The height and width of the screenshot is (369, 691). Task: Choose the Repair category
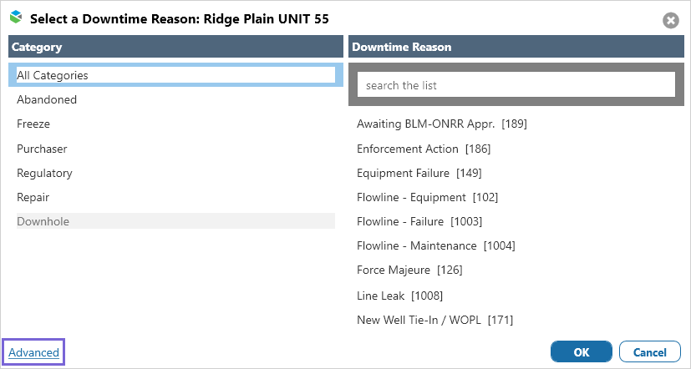(33, 197)
